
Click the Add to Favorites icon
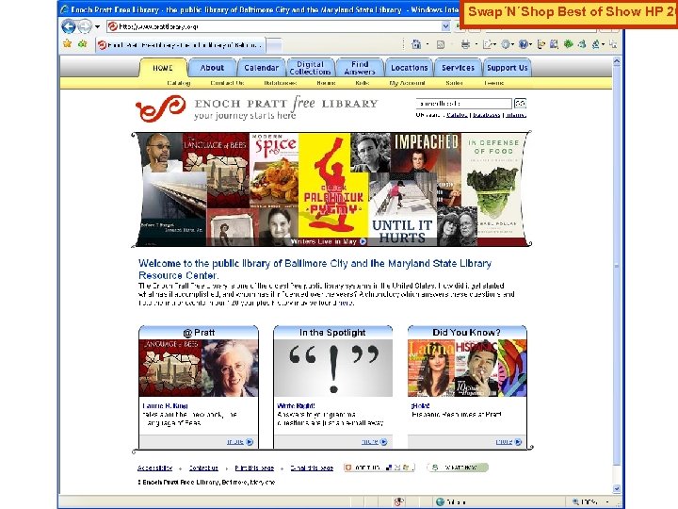pos(83,43)
